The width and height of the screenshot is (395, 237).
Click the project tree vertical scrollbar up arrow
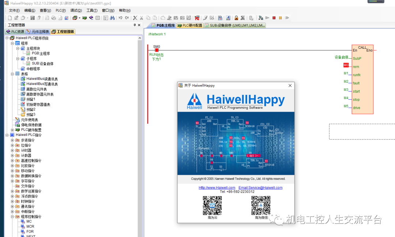(x=140, y=38)
